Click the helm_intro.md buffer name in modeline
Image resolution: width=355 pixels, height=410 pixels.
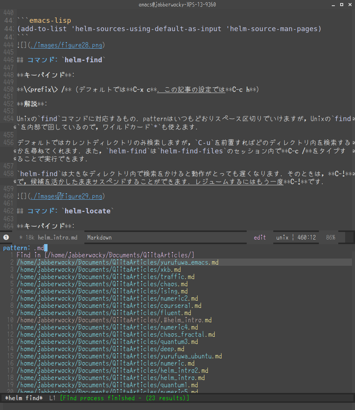coord(58,237)
